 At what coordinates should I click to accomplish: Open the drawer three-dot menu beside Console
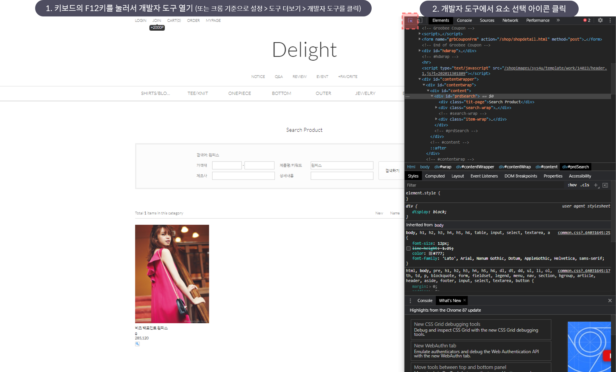410,301
